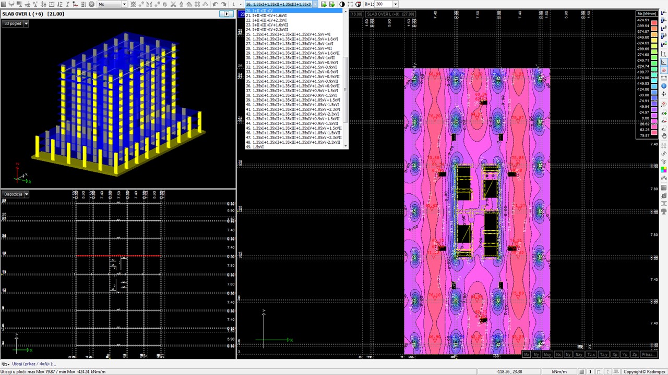Image resolution: width=668 pixels, height=375 pixels.
Task: Click the Prikaz... button
Action: coord(649,355)
